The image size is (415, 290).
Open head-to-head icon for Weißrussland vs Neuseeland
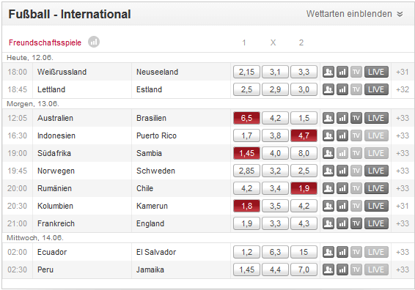328,72
